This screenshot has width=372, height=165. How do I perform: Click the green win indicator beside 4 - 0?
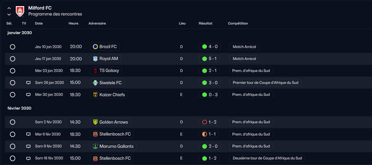204,47
